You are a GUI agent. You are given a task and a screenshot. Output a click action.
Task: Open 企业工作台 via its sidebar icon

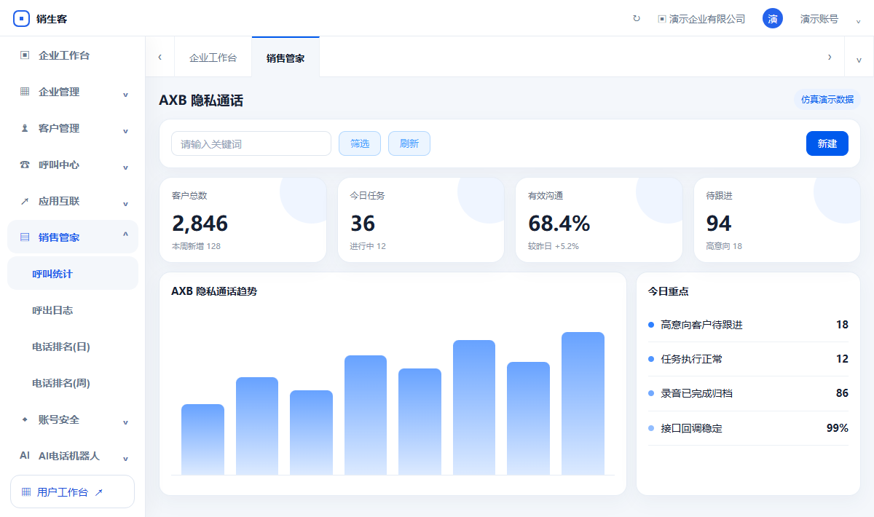click(25, 55)
